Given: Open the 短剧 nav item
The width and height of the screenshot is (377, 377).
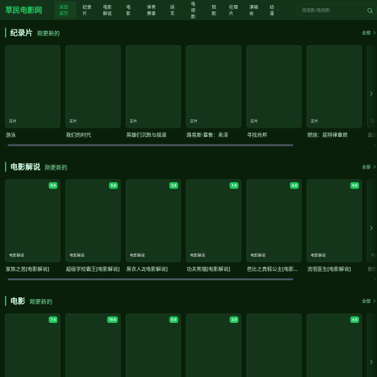Looking at the screenshot, I should [214, 10].
